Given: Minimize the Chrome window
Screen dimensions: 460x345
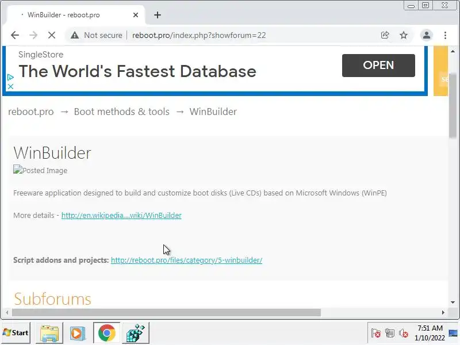Looking at the screenshot, I should click(x=411, y=6).
